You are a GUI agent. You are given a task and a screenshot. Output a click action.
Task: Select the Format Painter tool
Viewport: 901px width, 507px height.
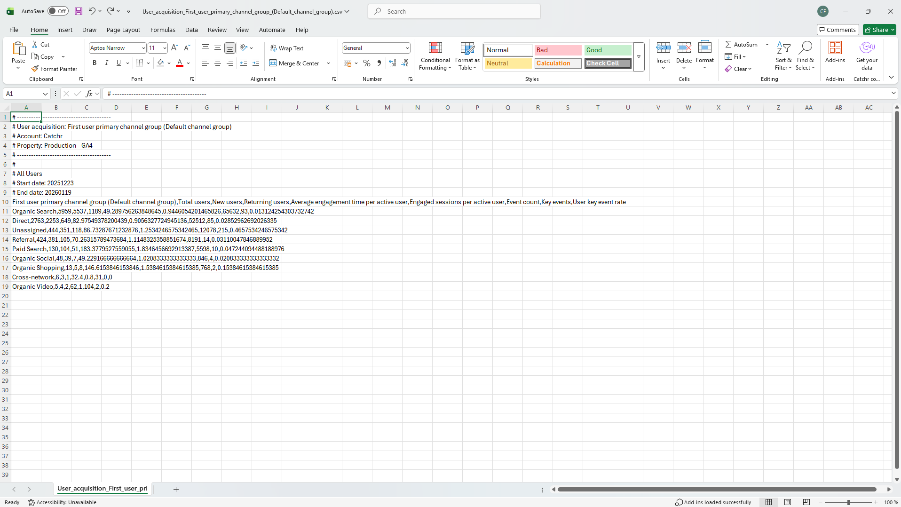(54, 69)
